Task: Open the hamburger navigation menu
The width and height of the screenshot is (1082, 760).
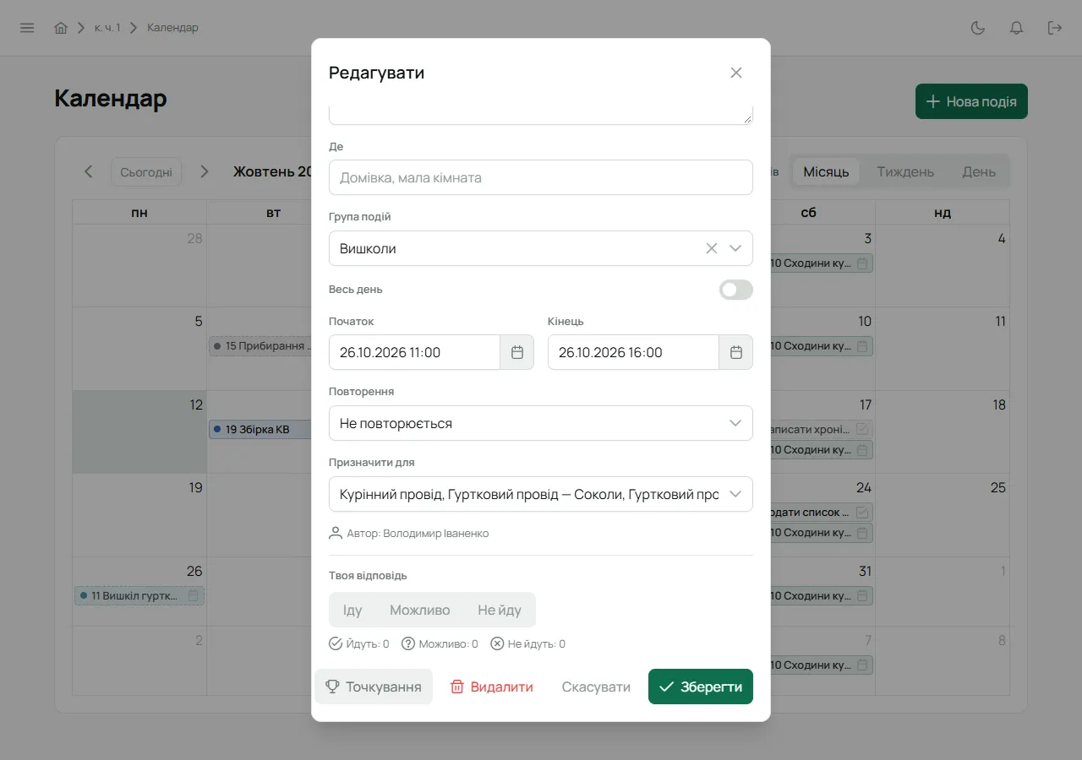Action: (27, 28)
